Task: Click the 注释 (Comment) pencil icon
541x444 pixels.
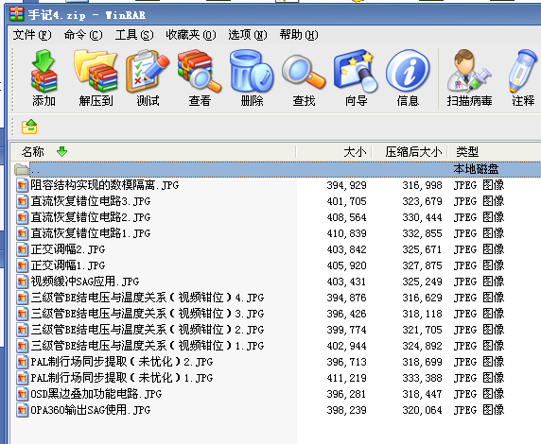Action: pyautogui.click(x=523, y=77)
